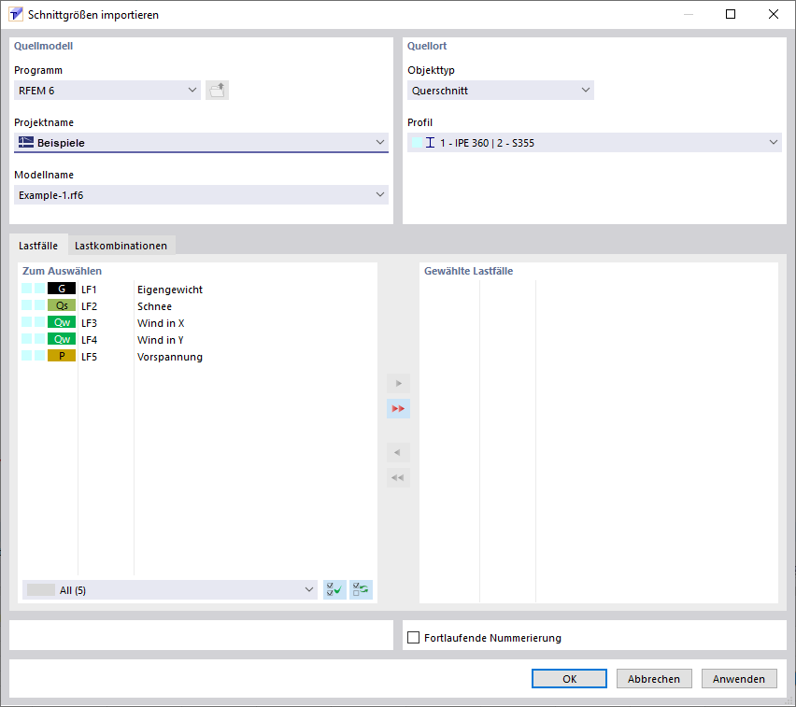
Task: Select the Wind in X load case
Action: click(198, 323)
